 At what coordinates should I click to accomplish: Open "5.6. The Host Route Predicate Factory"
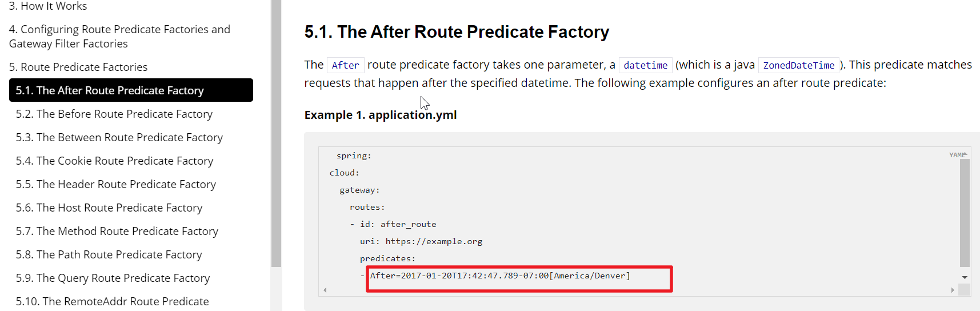click(x=109, y=208)
